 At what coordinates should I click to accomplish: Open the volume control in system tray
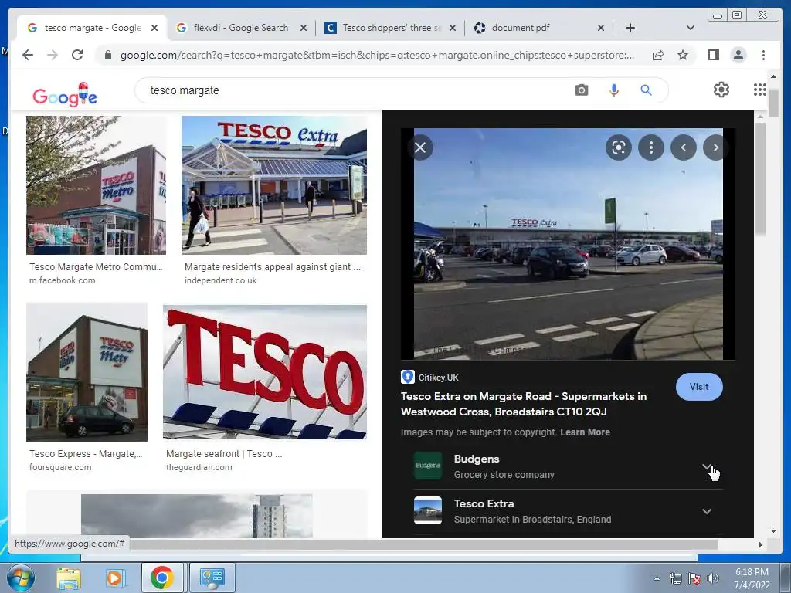click(712, 578)
